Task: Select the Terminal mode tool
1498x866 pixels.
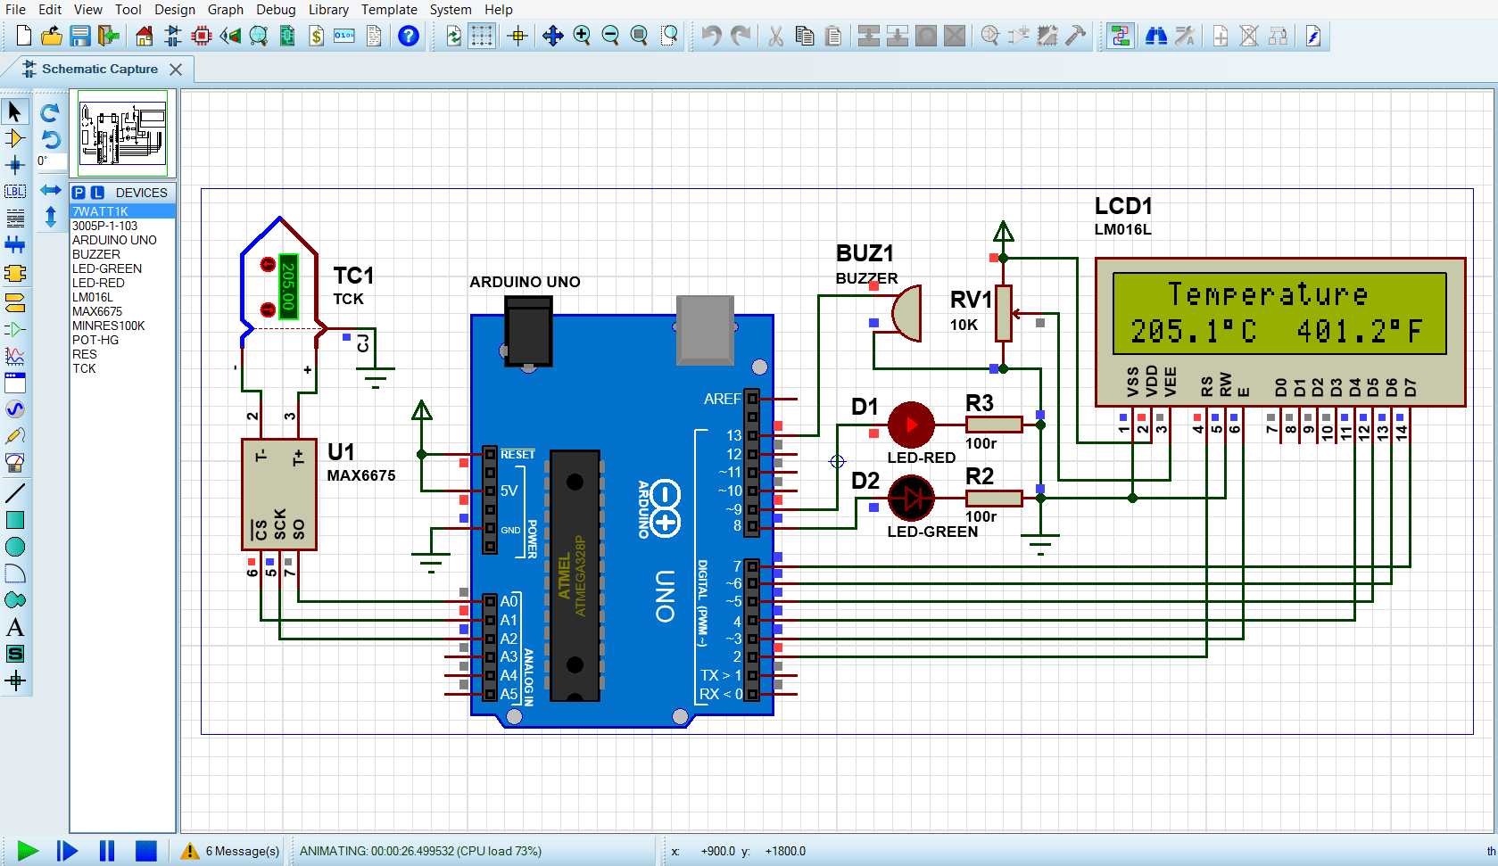Action: coord(15,302)
